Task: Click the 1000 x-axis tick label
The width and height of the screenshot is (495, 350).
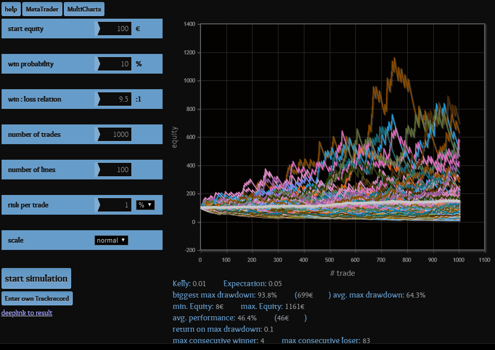Action: (458, 260)
